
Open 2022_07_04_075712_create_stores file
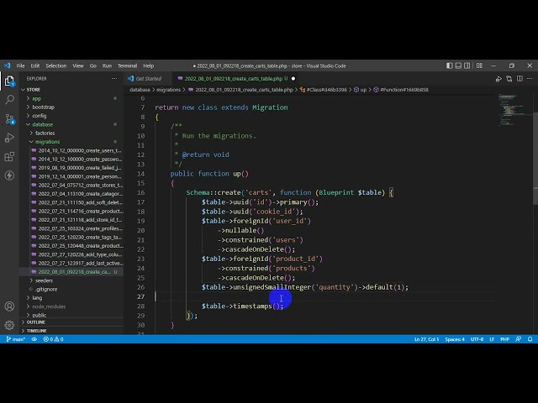pyautogui.click(x=81, y=185)
